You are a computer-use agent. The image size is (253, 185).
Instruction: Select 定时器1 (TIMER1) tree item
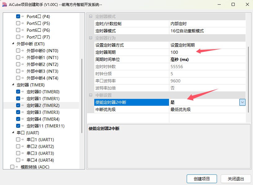43,99
